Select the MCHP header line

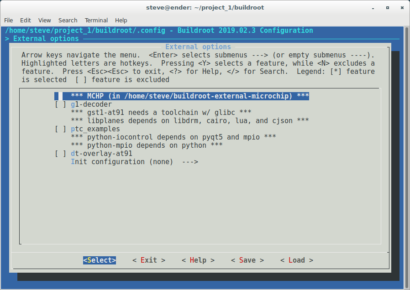point(190,96)
